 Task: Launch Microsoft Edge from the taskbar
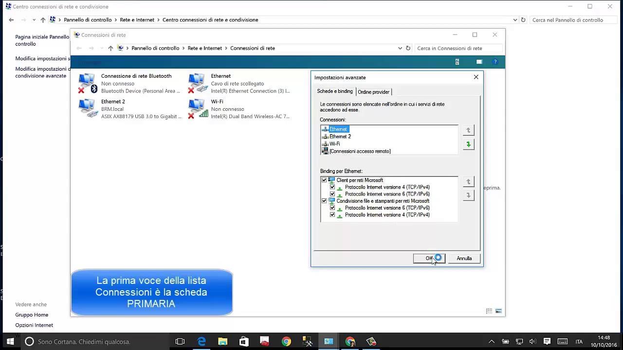[202, 341]
